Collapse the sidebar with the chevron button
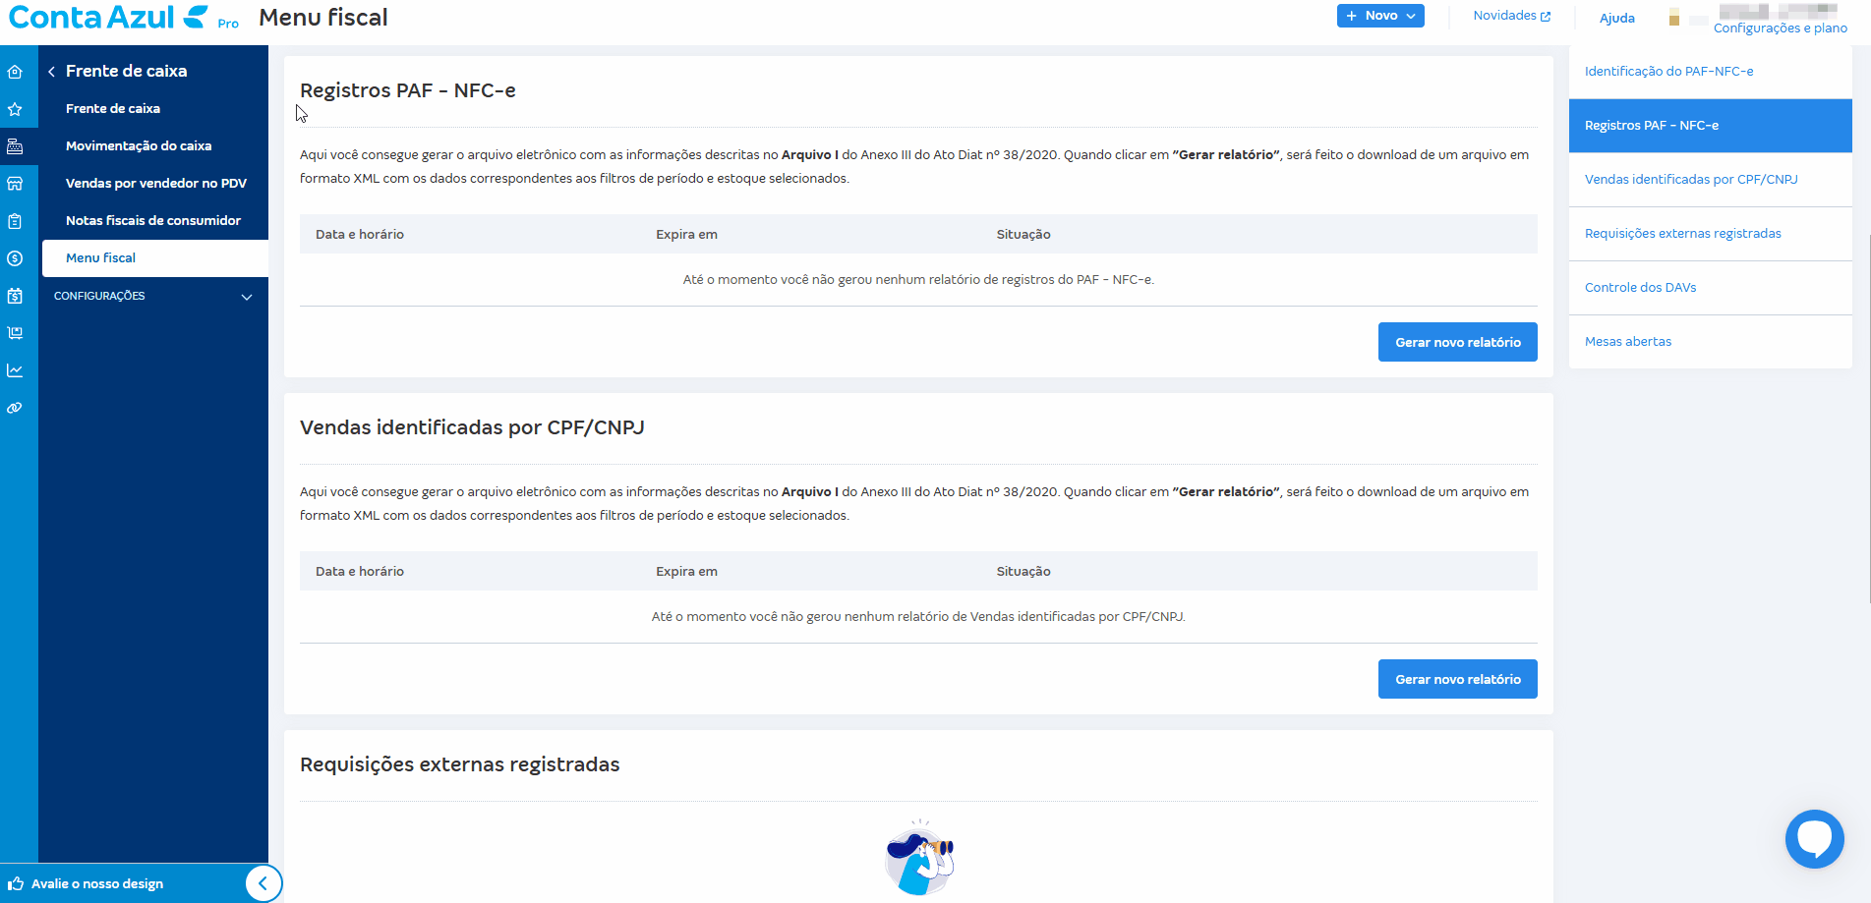The image size is (1871, 903). 263,882
